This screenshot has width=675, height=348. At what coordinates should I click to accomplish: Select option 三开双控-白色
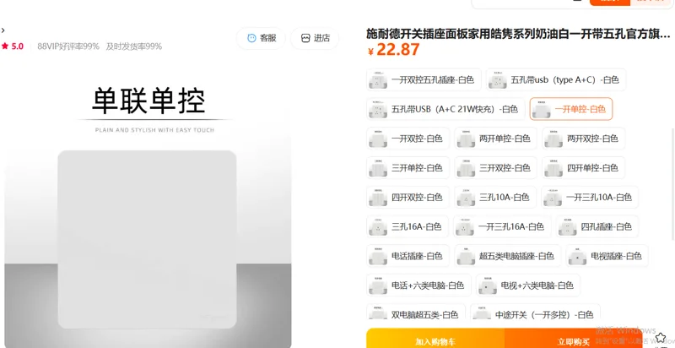tap(495, 167)
